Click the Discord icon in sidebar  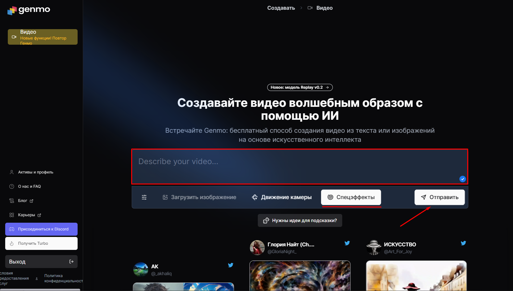12,229
